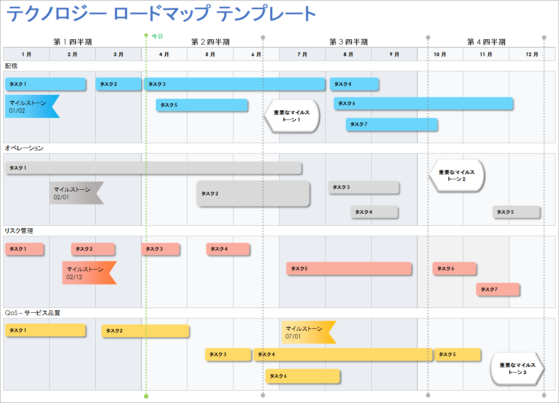Screen dimensions: 559x403
Task: Select pink タスク 6 bar in リスク管理
Action: (454, 269)
